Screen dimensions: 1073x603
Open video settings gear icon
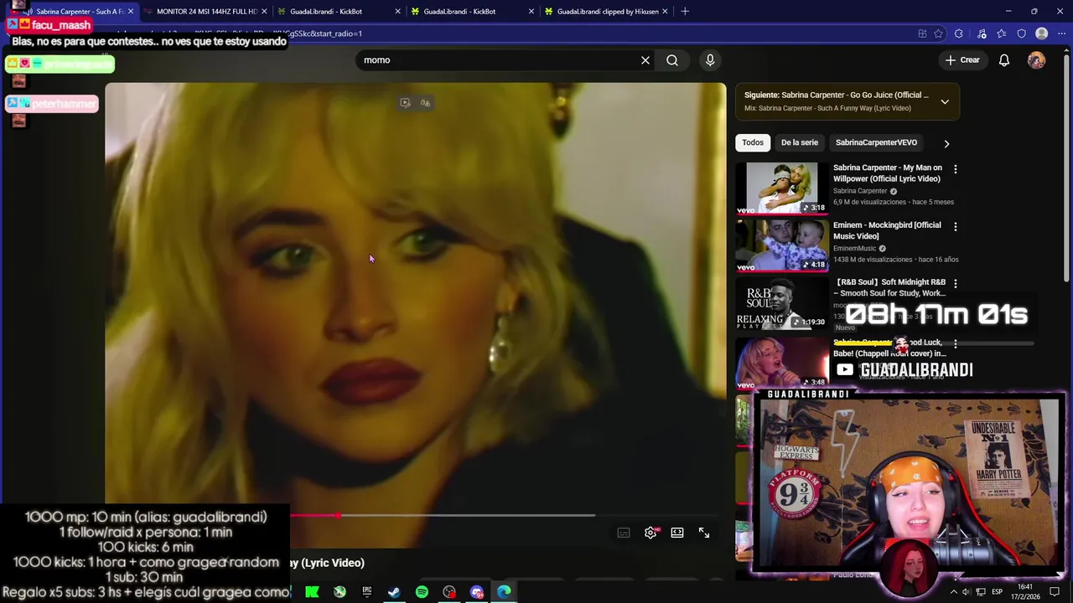click(651, 533)
